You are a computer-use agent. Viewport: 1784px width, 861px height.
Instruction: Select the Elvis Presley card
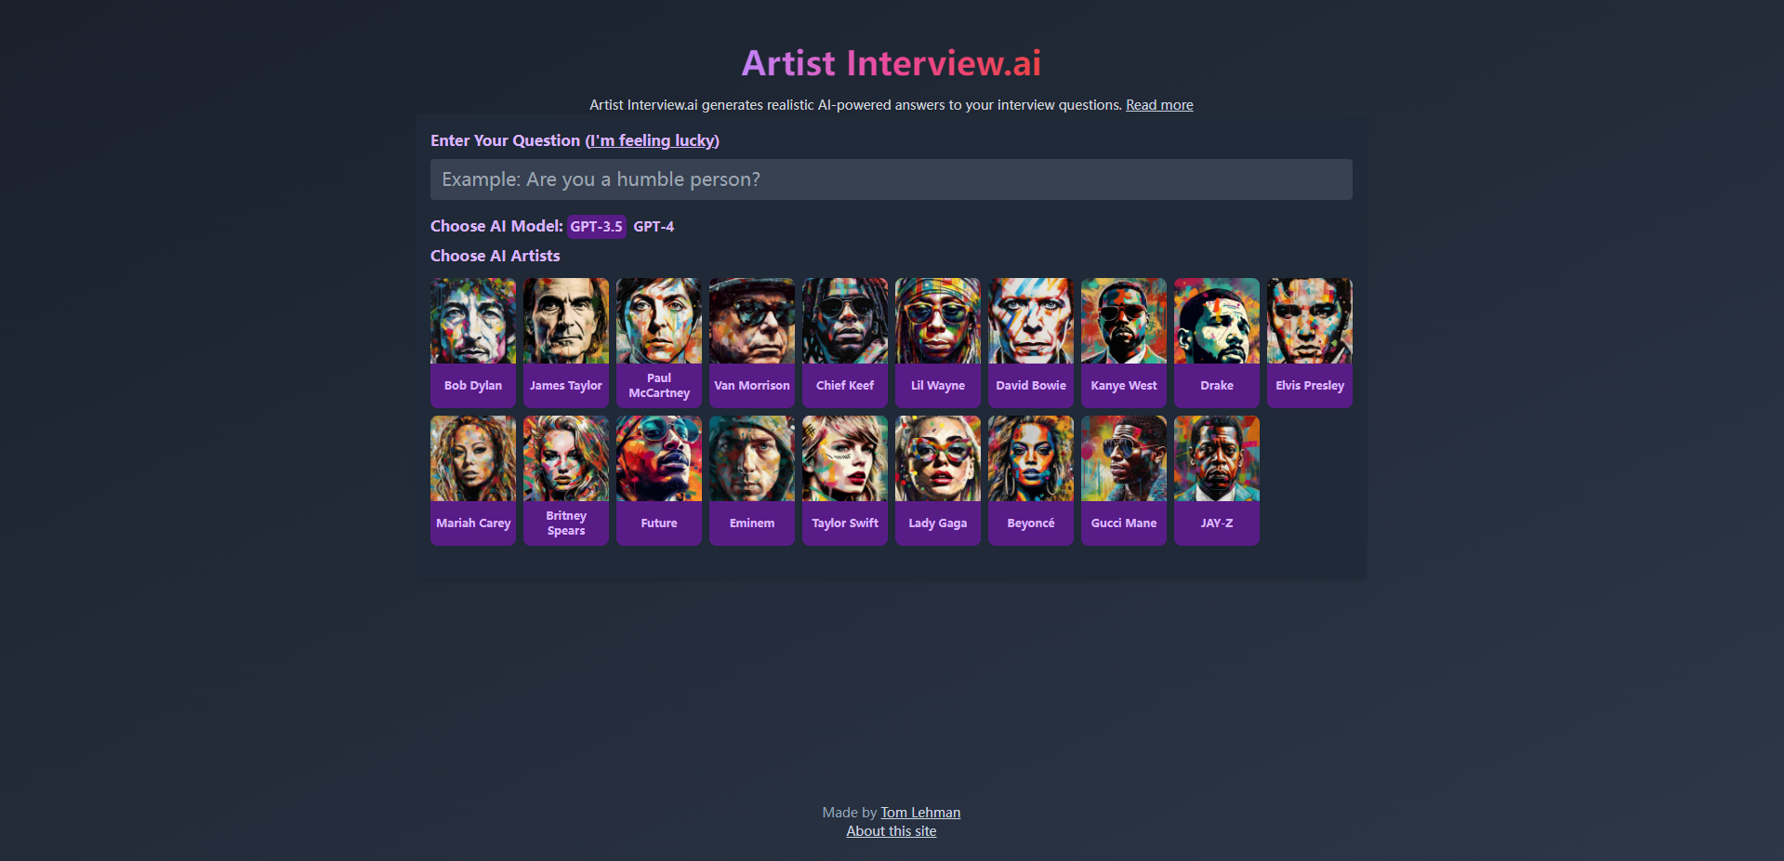point(1309,342)
